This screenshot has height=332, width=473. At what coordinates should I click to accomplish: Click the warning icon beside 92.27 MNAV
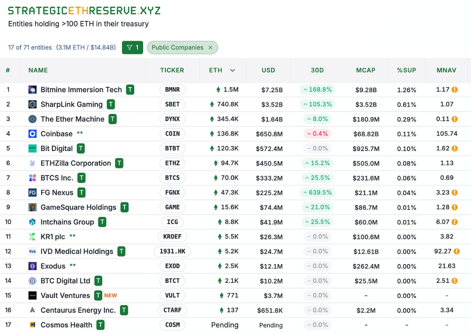(x=457, y=251)
